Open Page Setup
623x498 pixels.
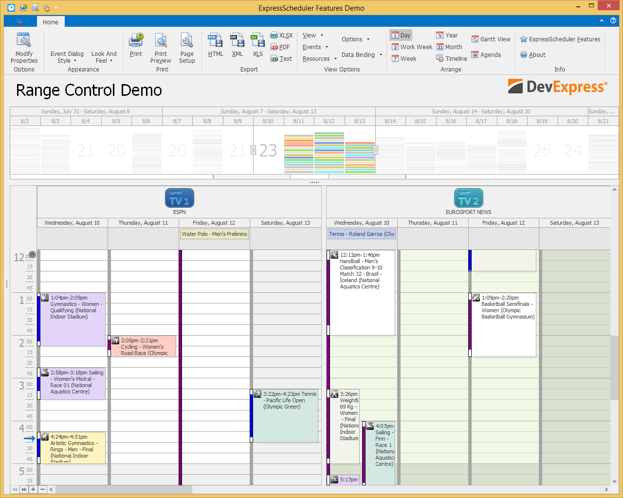coord(187,48)
